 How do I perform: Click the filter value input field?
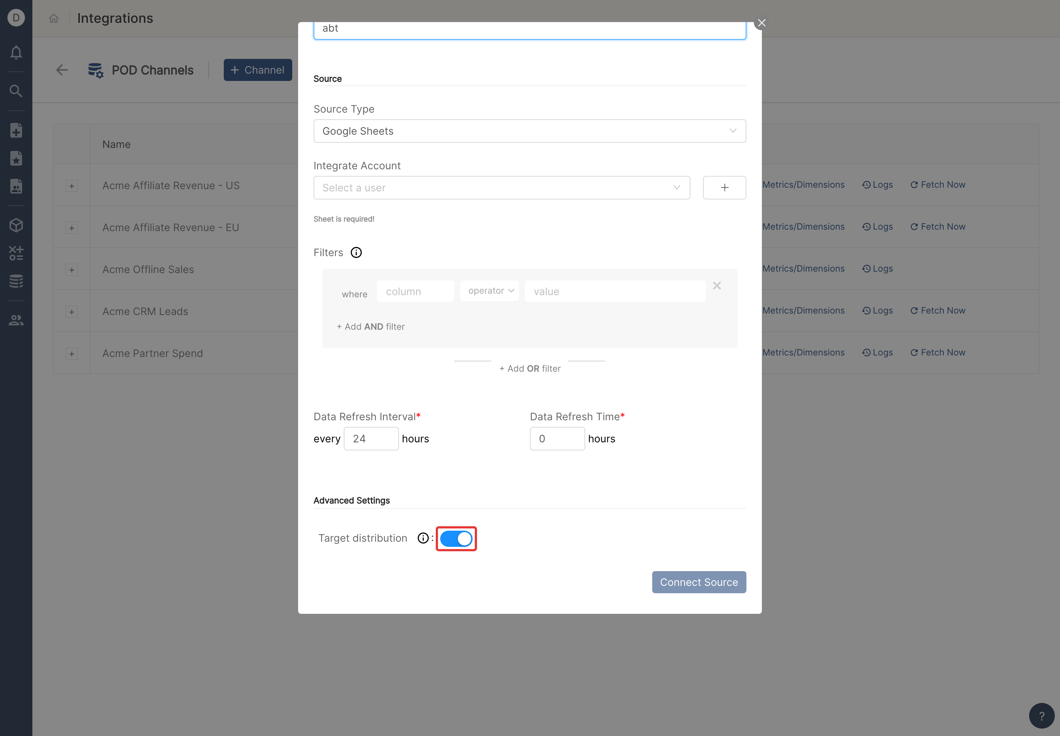(x=615, y=291)
